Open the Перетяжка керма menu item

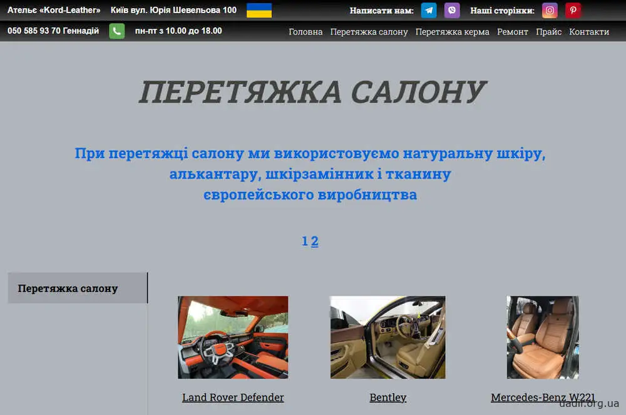452,31
